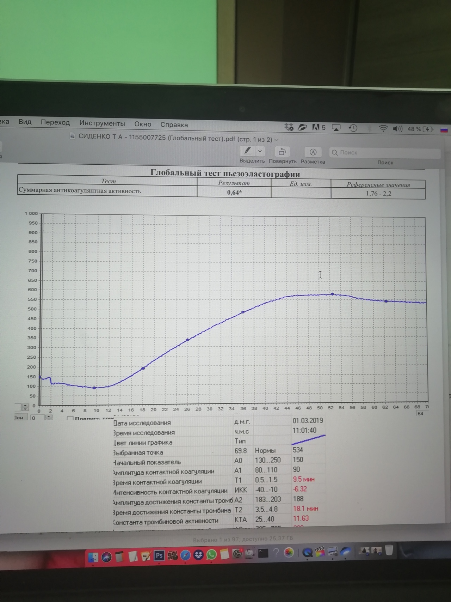Click the blue graph line color sample
This screenshot has height=602, width=451.
[x=308, y=439]
